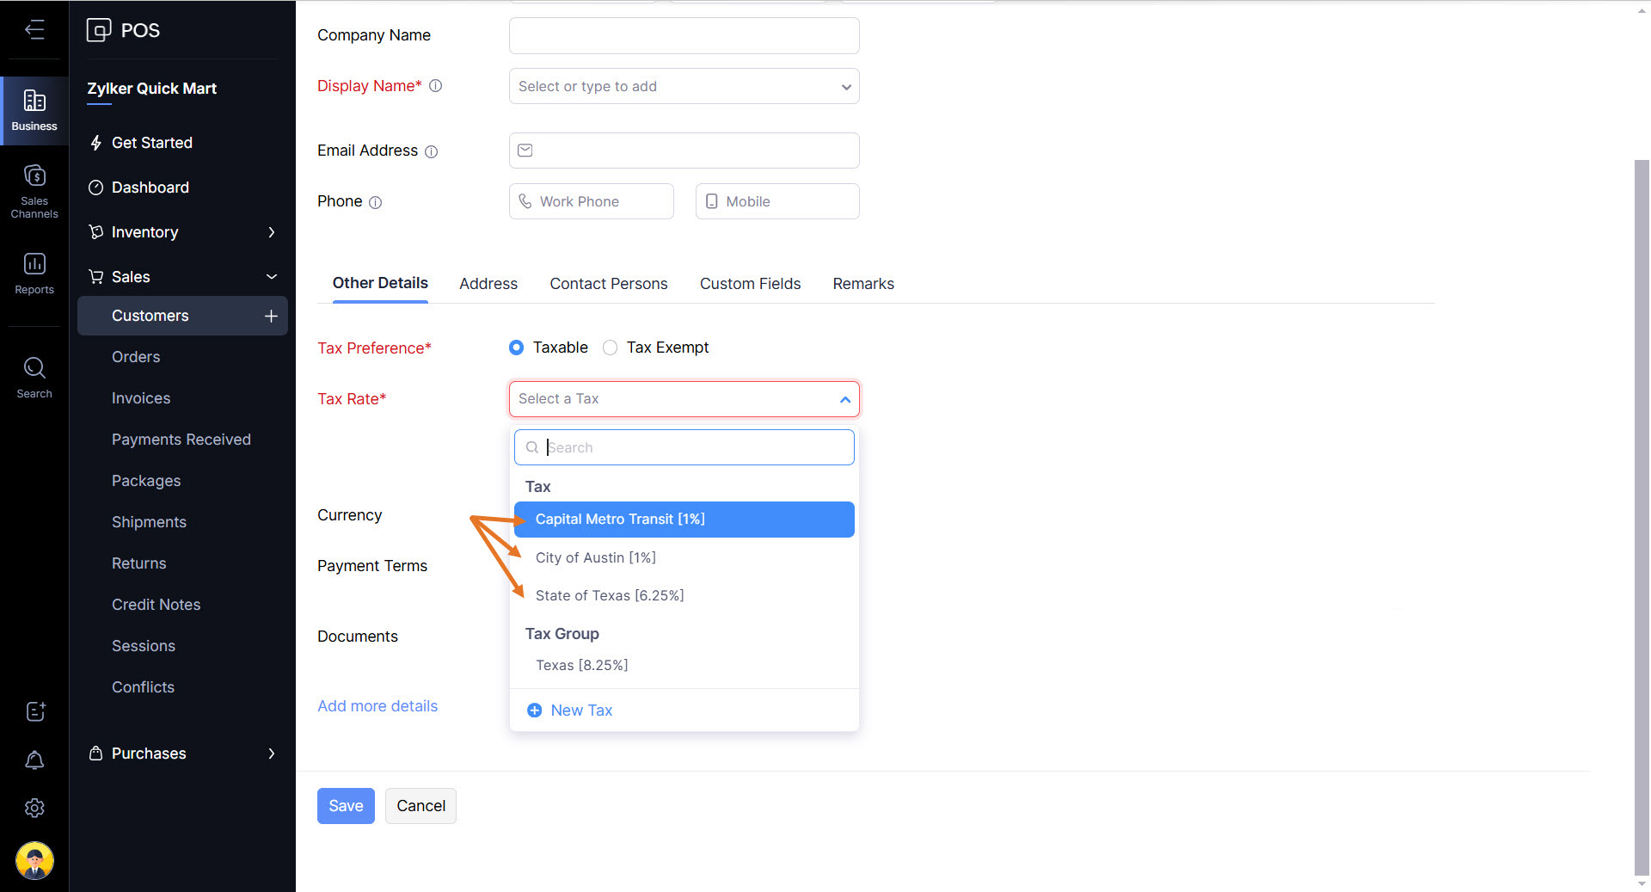Click the user profile avatar
This screenshot has width=1651, height=892.
(34, 860)
